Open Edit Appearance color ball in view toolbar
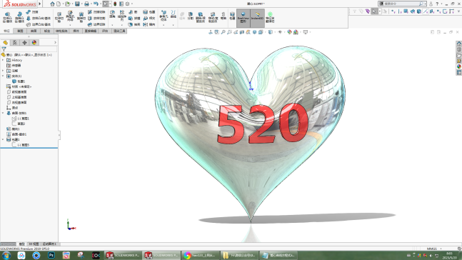 (290, 32)
